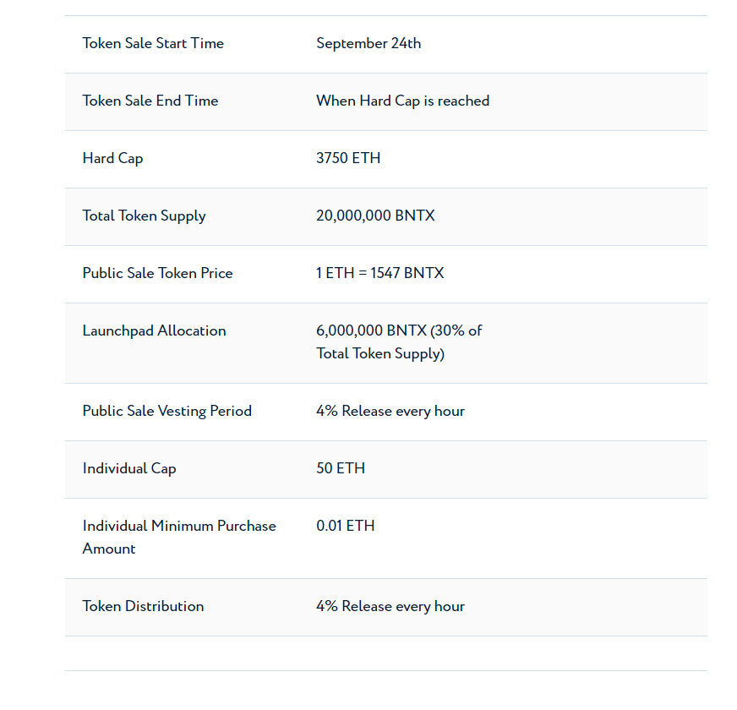The height and width of the screenshot is (710, 737).
Task: Click the Hard Cap row label
Action: 112,158
